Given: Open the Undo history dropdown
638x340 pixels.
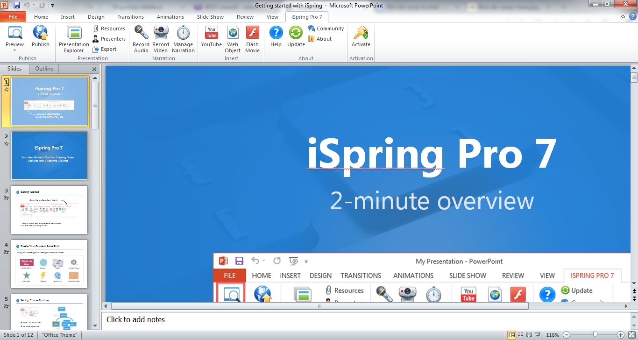Looking at the screenshot, I should tap(34, 6).
